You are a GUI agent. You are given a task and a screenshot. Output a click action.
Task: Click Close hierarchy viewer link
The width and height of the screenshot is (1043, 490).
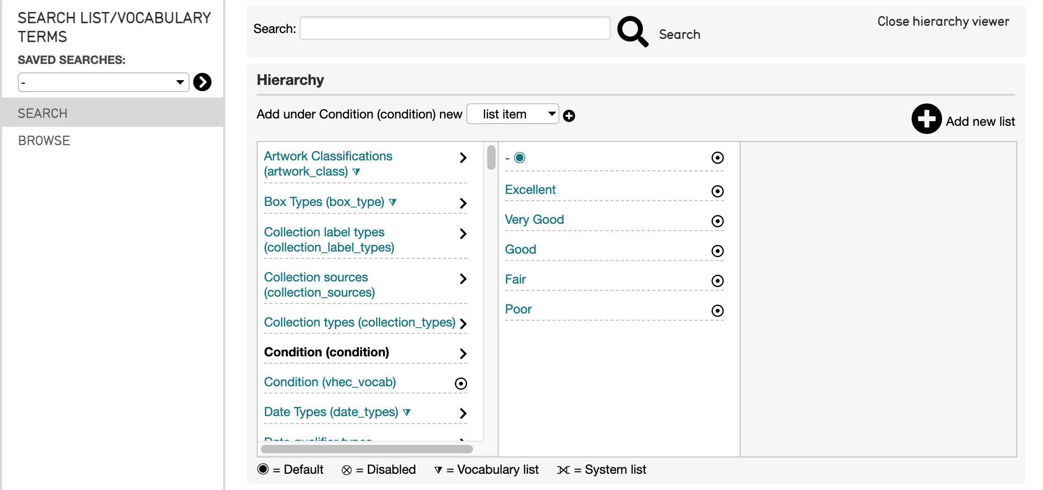[x=943, y=21]
